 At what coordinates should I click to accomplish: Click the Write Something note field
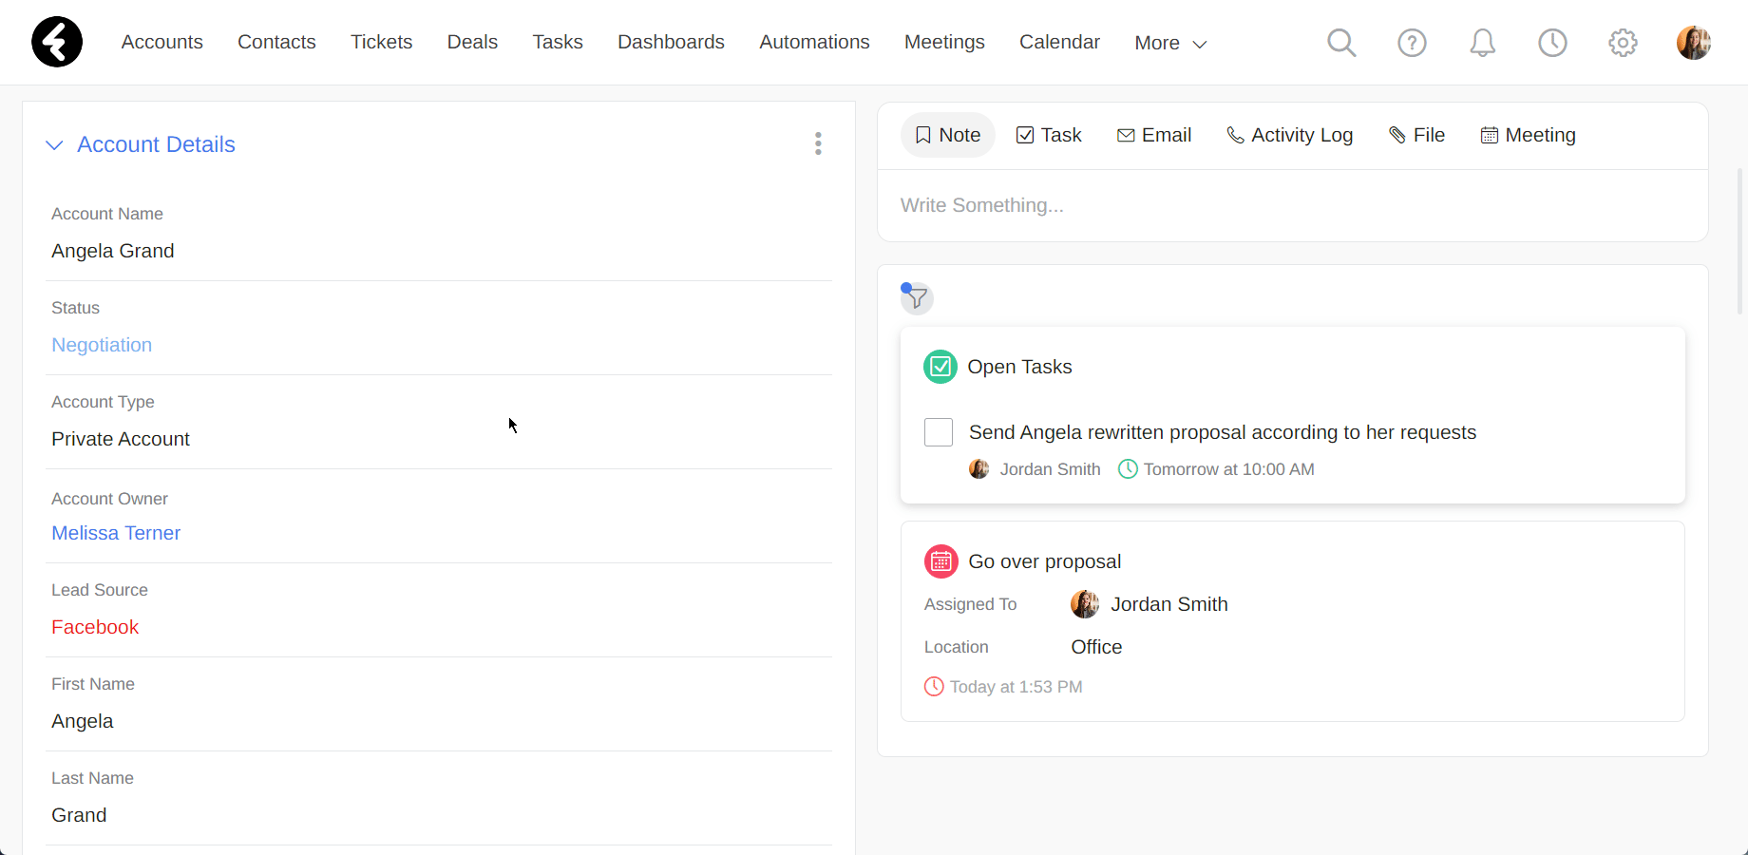[x=1292, y=205]
